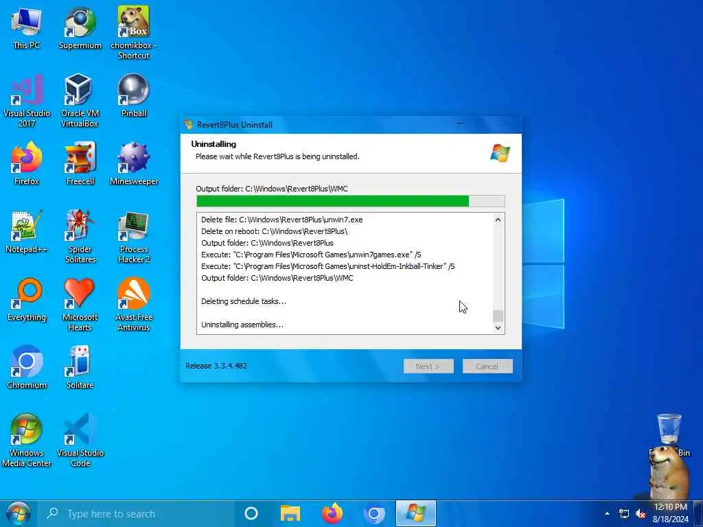
Task: Select the Oracle VM VirtualBox icon
Action: [80, 101]
